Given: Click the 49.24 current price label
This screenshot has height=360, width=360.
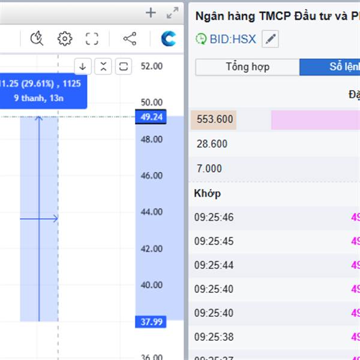Looking at the screenshot, I should pos(151,117).
